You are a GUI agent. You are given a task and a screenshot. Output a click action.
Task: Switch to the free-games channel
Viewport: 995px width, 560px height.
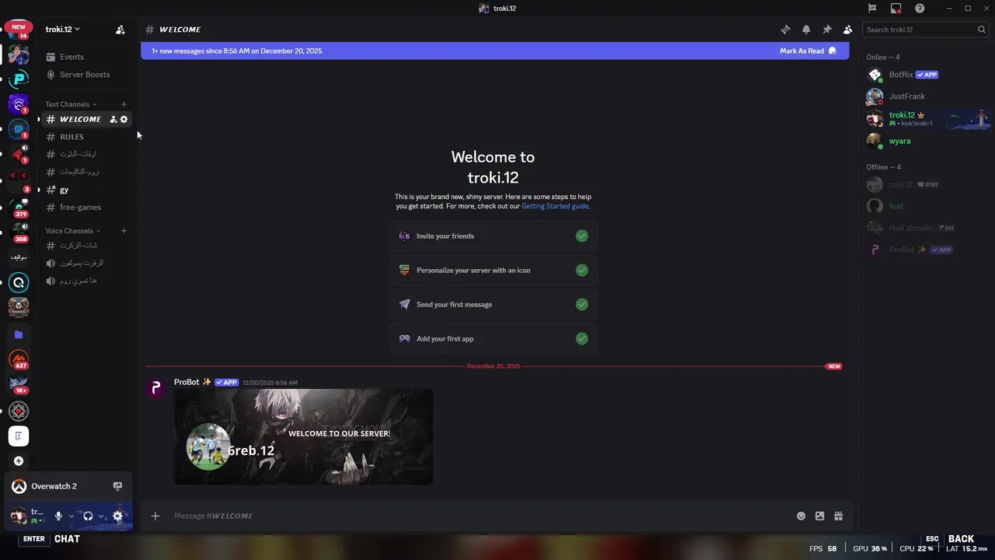(86, 208)
